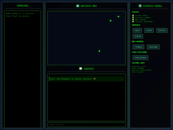Click the 'Map: ONLINE' status text
This screenshot has height=130, width=173.
pos(140,20)
